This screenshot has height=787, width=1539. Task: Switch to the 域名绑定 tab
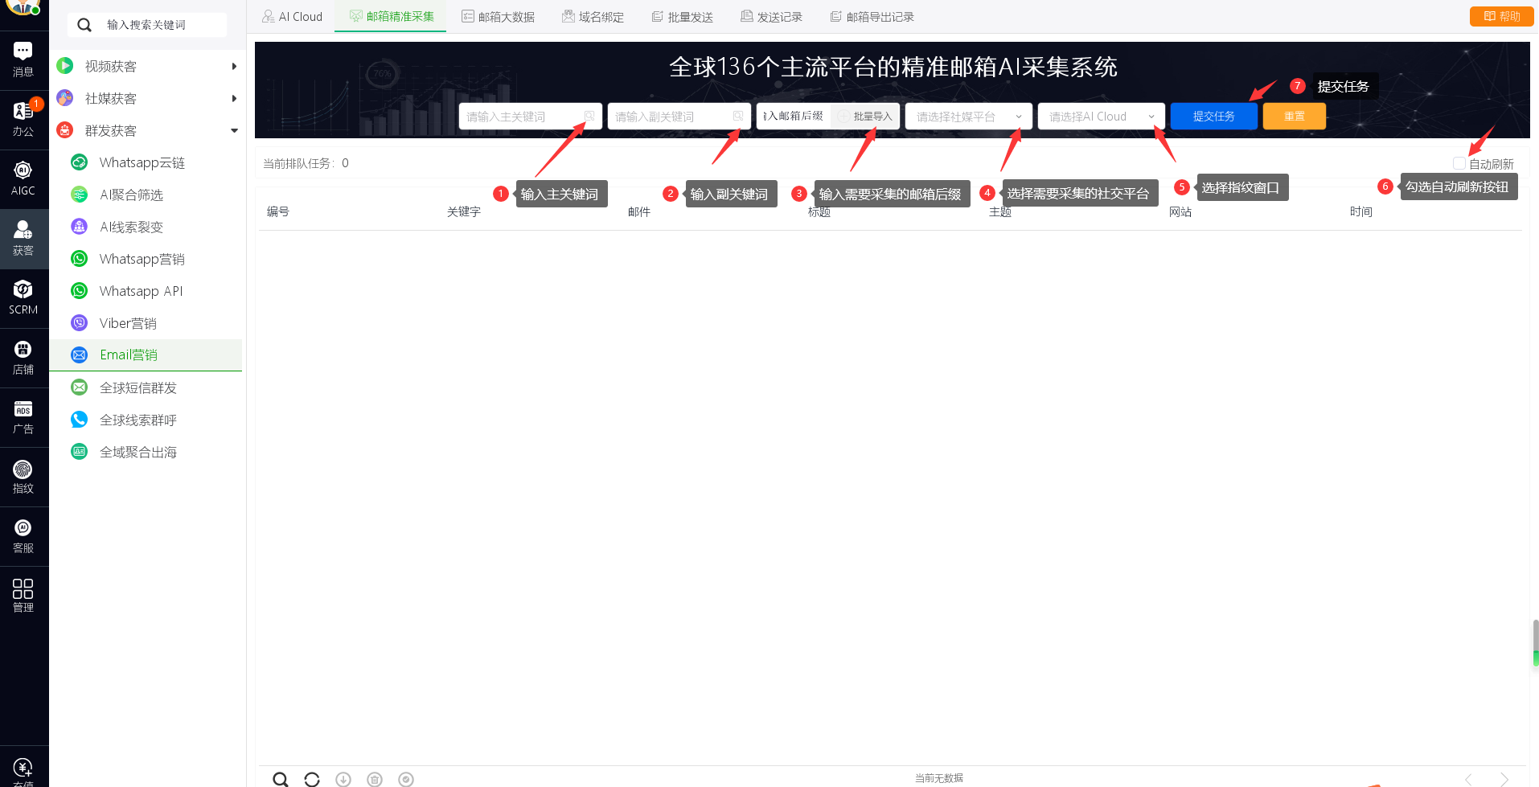(x=593, y=17)
